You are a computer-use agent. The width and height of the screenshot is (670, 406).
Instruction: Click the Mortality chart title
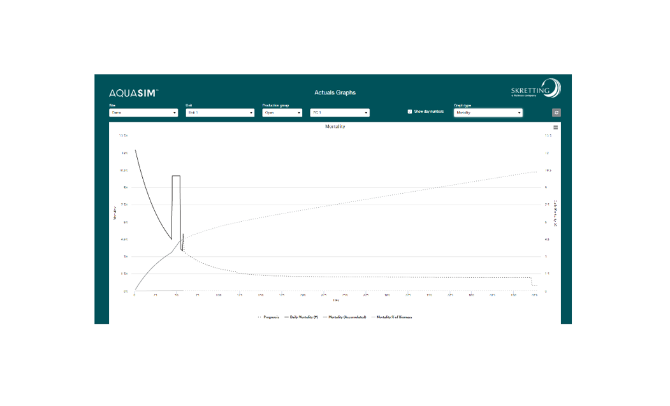[335, 127]
